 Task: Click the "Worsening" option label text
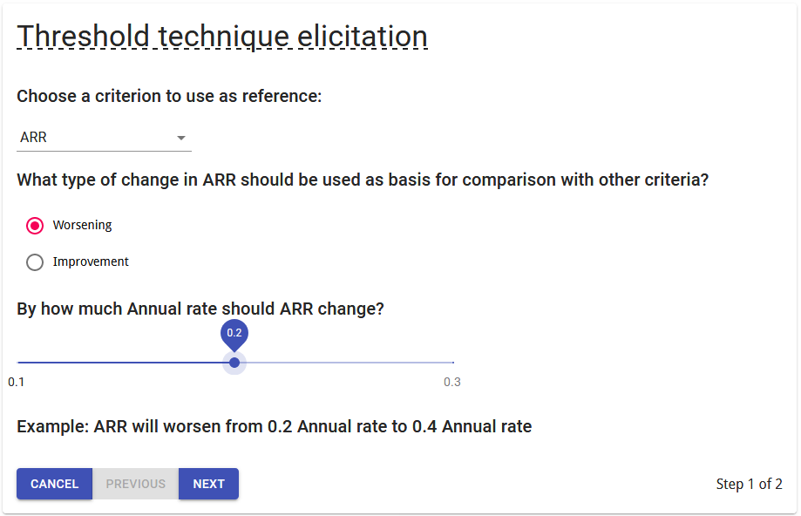tap(82, 225)
